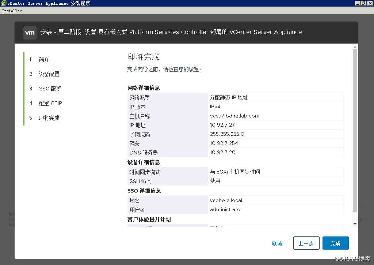Click the 主机名称 label
This screenshot has height=265, width=374.
pyautogui.click(x=140, y=116)
